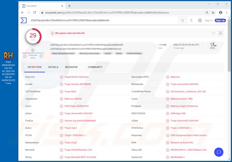Click 'Trojan.Multi' CAT-QuickHeal result
The height and width of the screenshot is (162, 232).
70,91
